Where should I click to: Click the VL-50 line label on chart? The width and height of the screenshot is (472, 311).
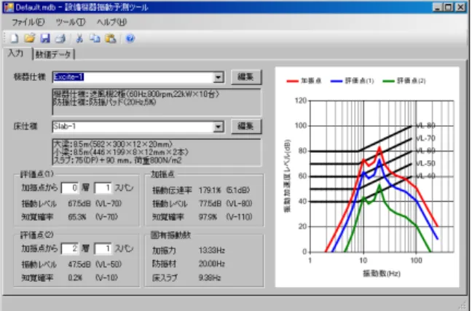(425, 163)
